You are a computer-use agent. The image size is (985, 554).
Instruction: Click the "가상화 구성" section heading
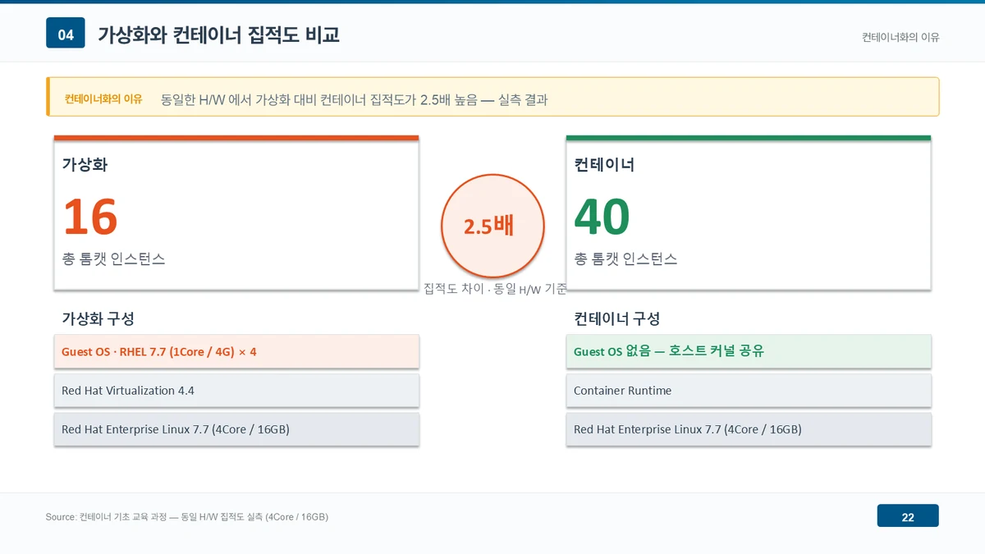(x=98, y=318)
